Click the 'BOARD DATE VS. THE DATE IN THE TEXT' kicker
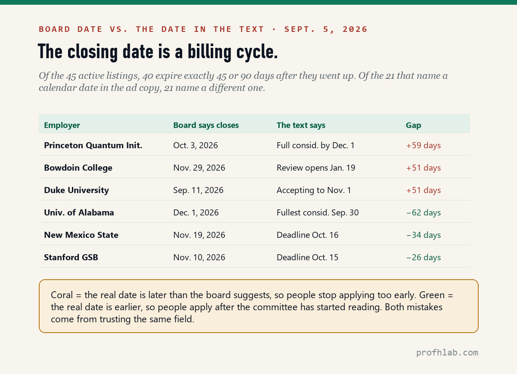The image size is (517, 374). (x=151, y=29)
